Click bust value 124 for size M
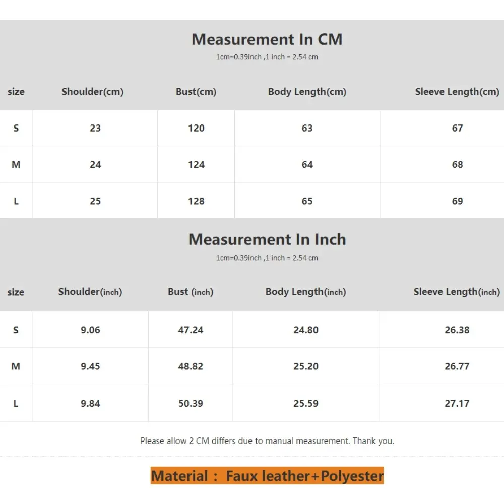The height and width of the screenshot is (504, 504). (x=196, y=165)
